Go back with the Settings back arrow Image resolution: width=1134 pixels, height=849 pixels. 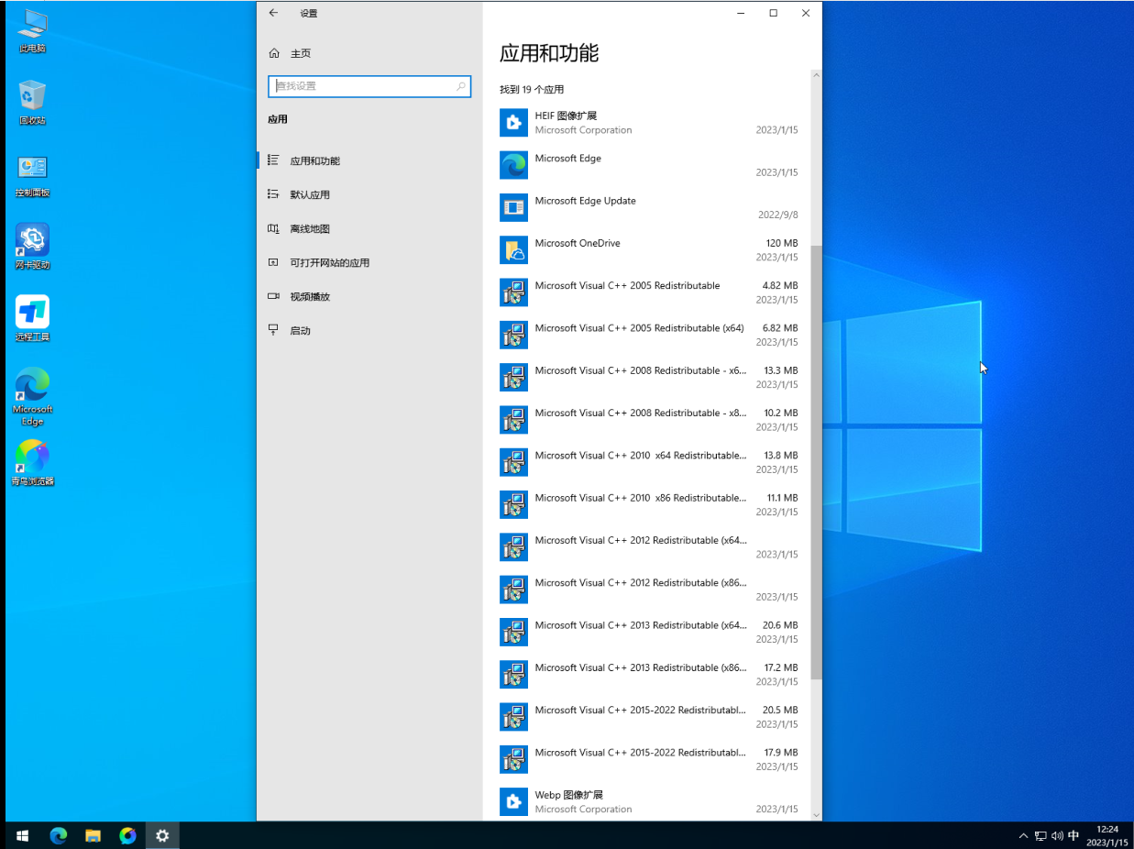pos(273,14)
